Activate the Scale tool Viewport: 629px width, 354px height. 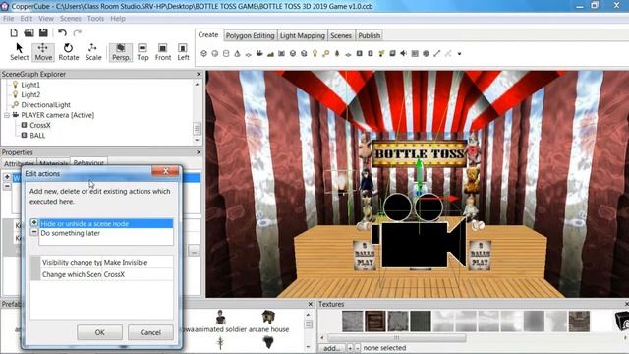[93, 52]
